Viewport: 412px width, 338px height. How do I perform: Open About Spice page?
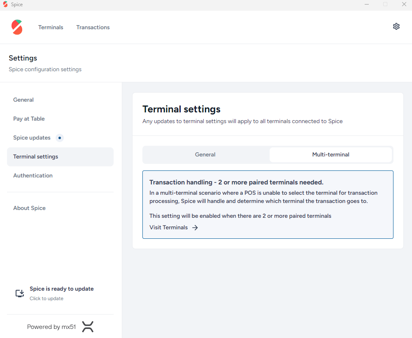point(60,208)
